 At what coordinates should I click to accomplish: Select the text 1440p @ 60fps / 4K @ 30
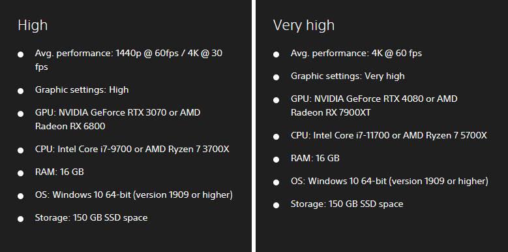[x=169, y=53]
